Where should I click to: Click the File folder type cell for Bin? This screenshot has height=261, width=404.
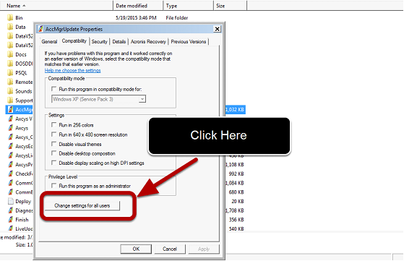(177, 18)
